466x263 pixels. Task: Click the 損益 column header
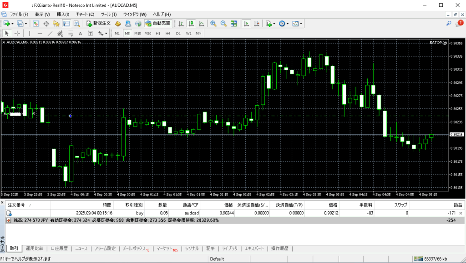tap(457, 205)
